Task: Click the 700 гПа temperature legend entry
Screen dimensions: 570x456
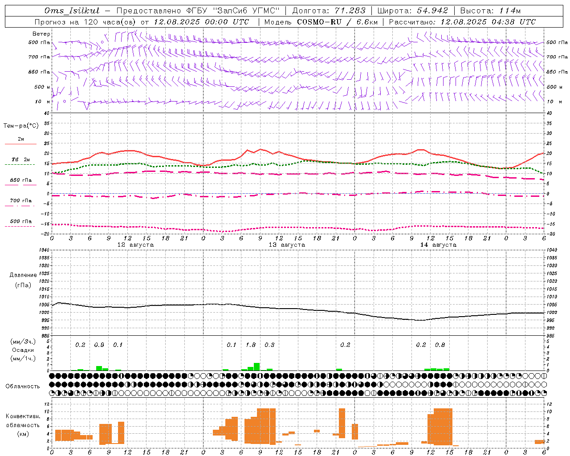Action: coord(20,201)
